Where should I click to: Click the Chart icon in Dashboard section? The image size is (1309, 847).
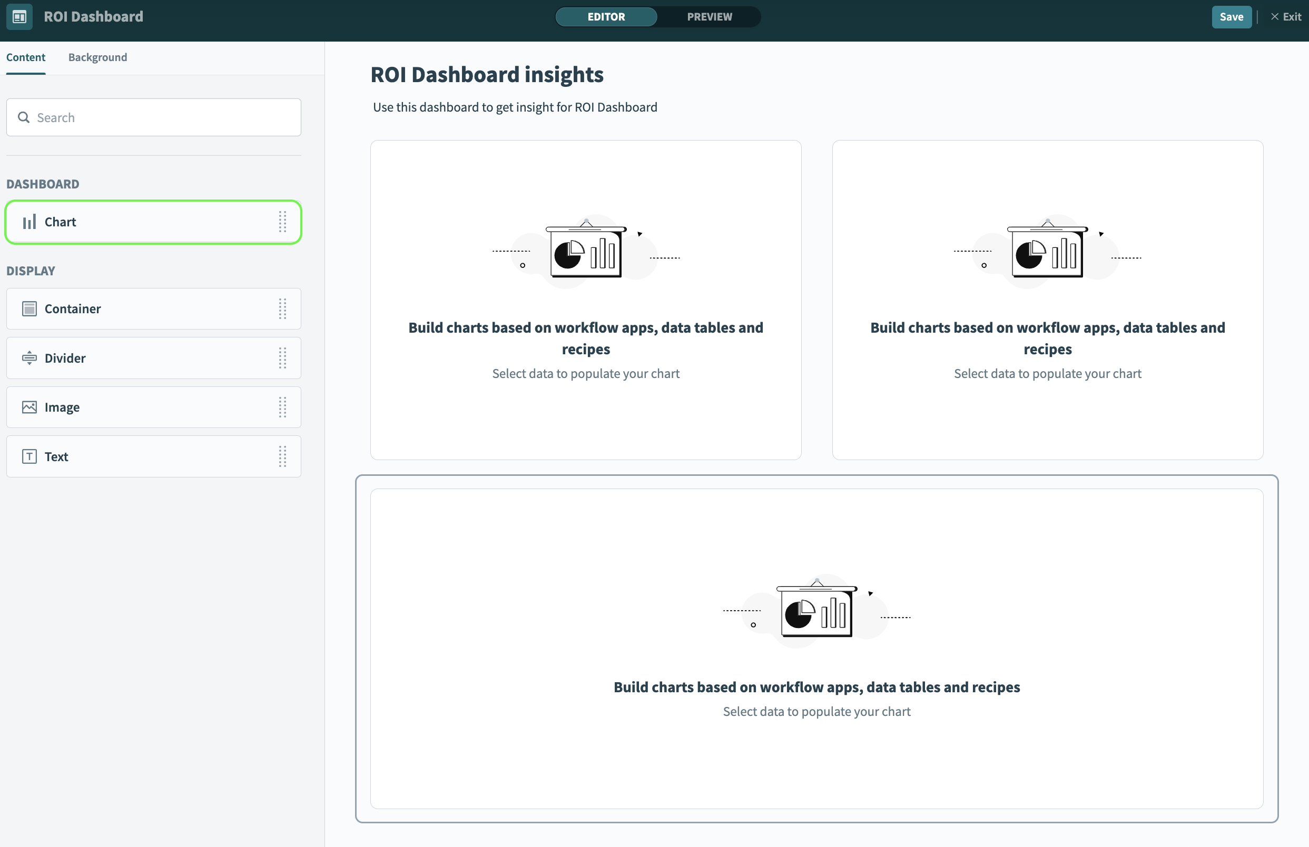point(29,221)
